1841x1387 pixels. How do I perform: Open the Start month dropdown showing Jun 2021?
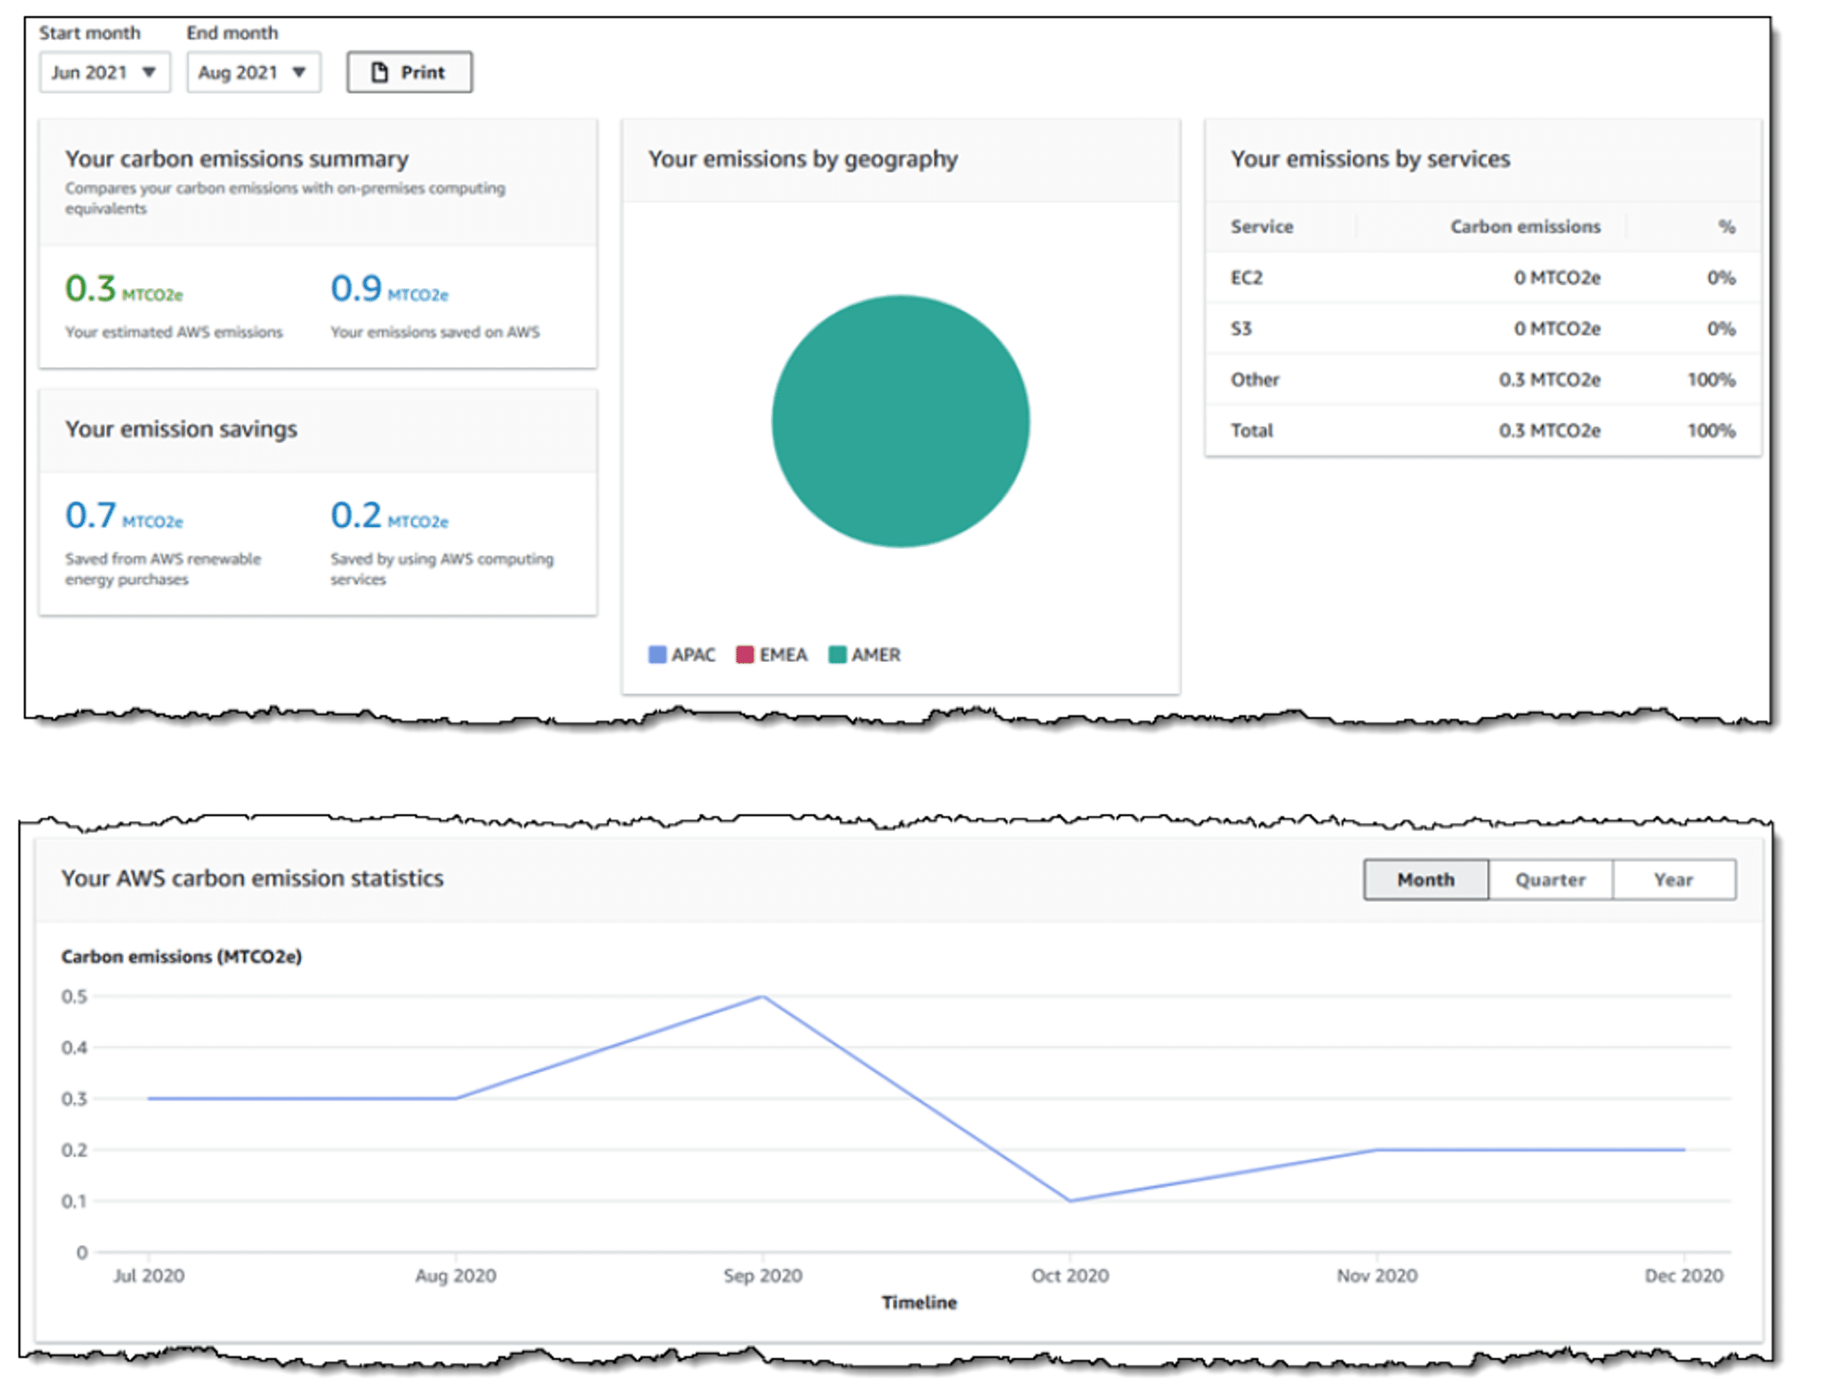(x=104, y=72)
